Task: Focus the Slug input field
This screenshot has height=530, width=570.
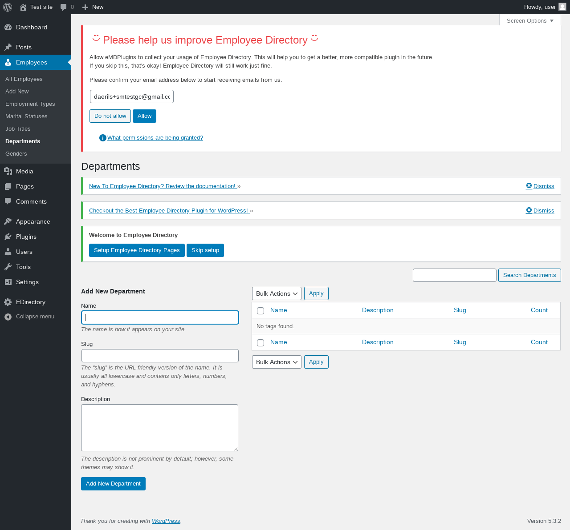Action: pyautogui.click(x=160, y=356)
